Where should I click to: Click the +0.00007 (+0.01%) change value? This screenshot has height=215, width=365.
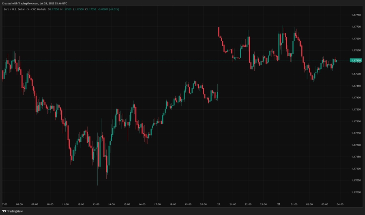point(108,9)
